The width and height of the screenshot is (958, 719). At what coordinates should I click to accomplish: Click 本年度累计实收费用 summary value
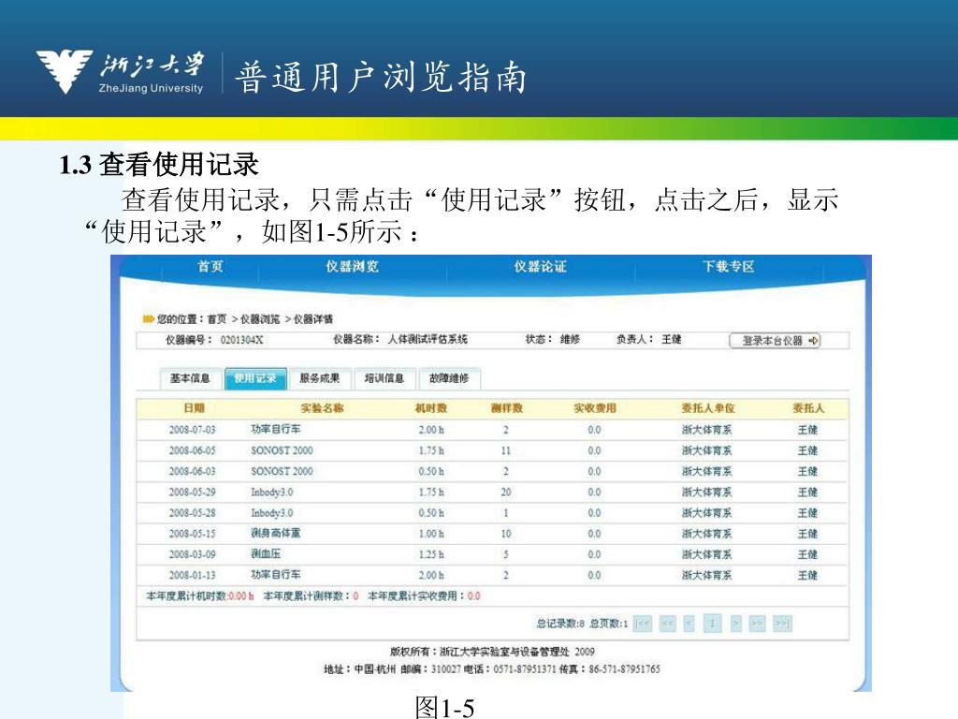click(474, 596)
